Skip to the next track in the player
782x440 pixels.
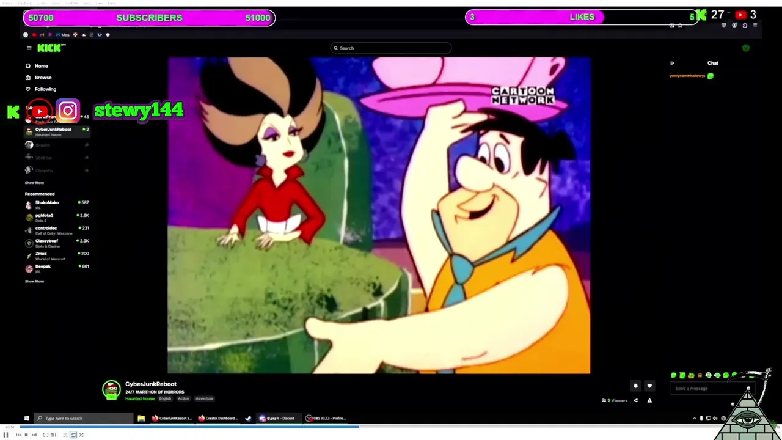click(x=34, y=435)
